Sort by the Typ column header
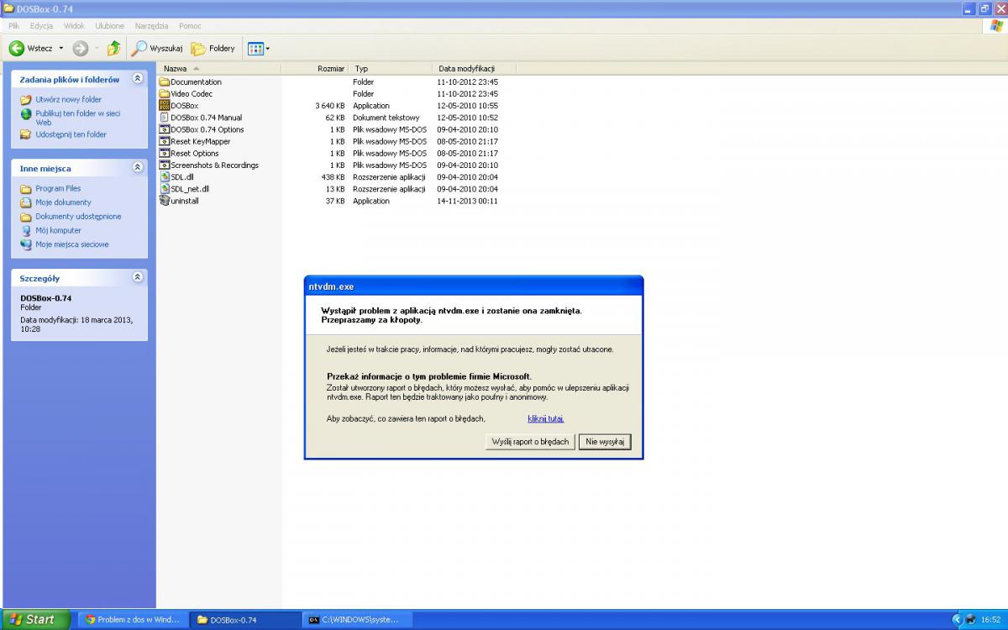This screenshot has height=630, width=1008. pyautogui.click(x=391, y=68)
